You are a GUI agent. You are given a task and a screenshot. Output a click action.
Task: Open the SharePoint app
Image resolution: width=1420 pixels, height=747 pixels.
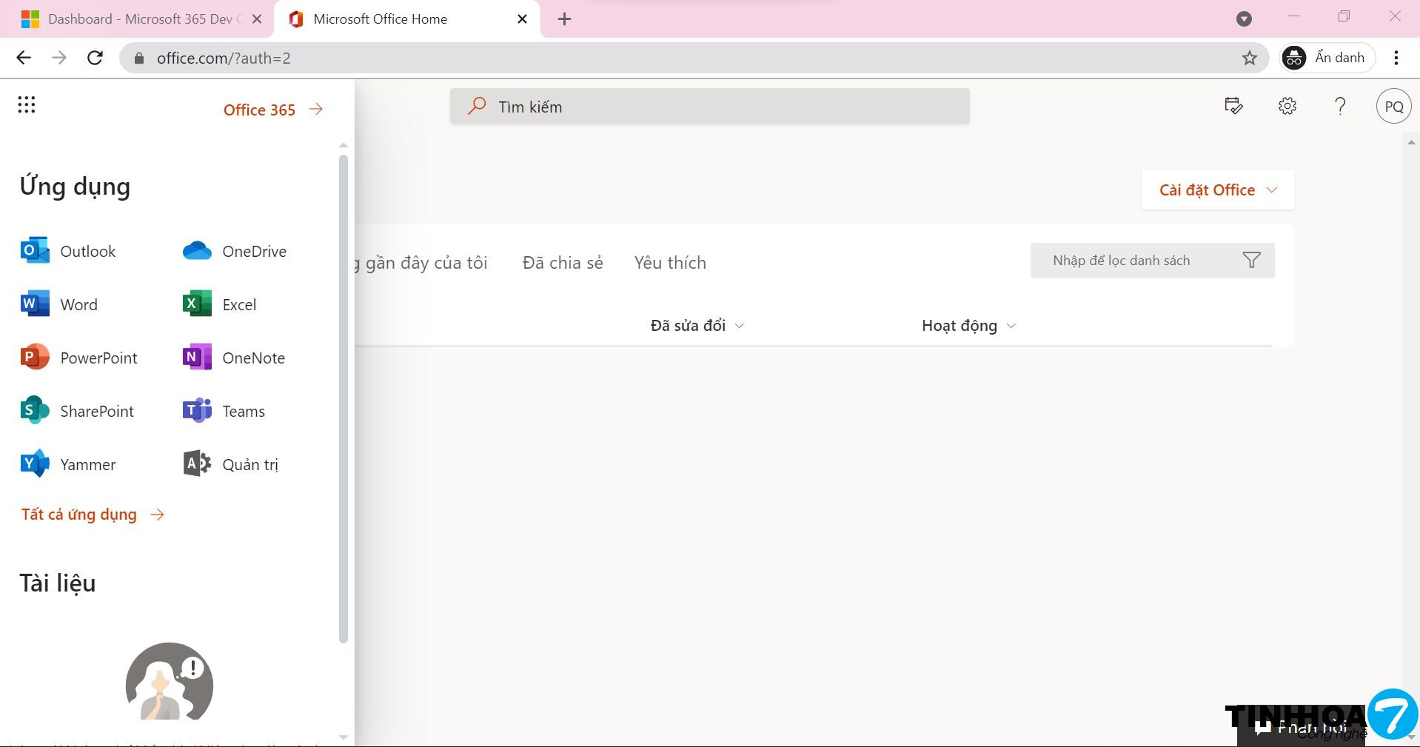coord(77,411)
